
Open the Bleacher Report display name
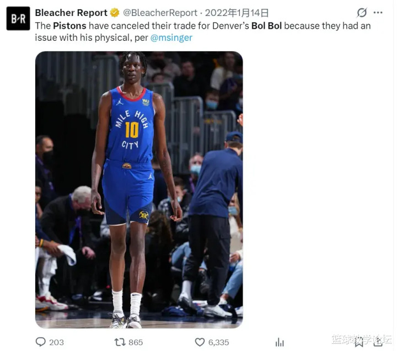pos(71,13)
